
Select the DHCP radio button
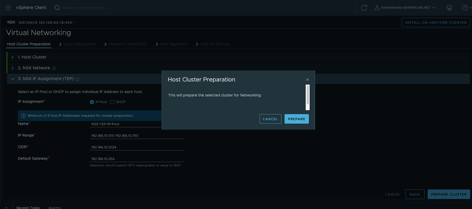(x=112, y=102)
